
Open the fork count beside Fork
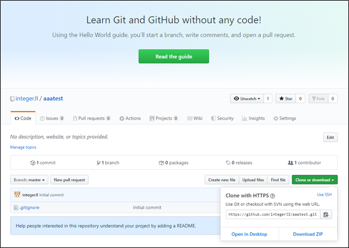[333, 99]
